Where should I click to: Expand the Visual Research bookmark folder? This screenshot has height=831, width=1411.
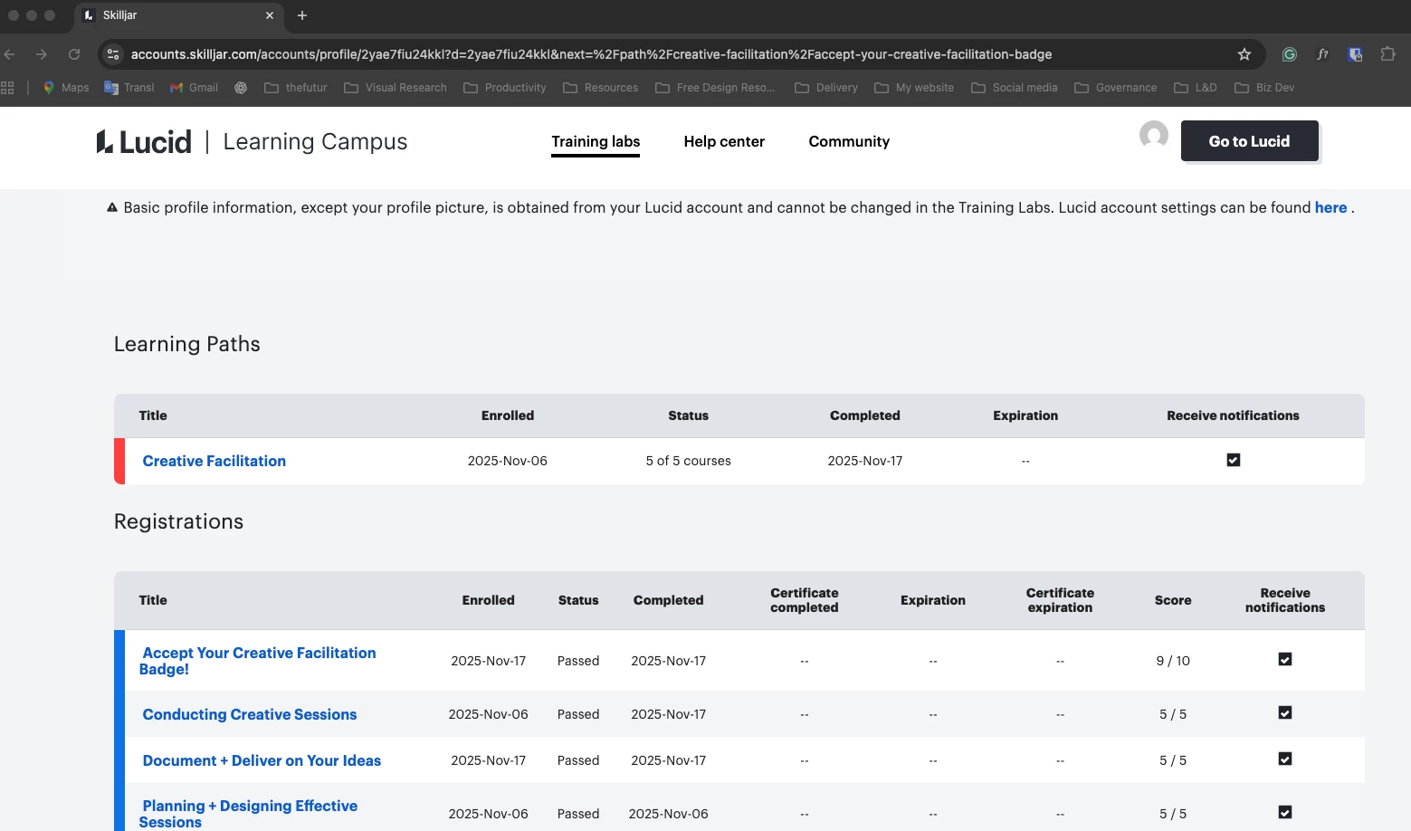[x=396, y=88]
